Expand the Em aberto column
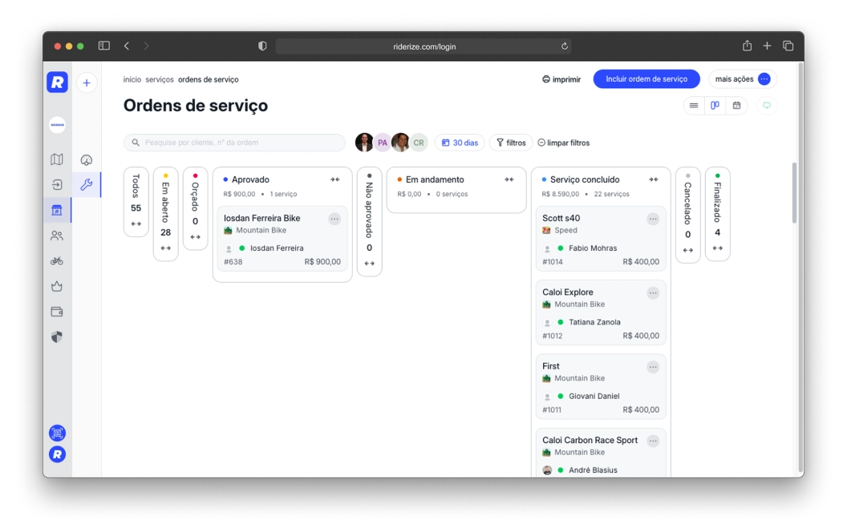Screen dimensions: 847x532 click(165, 248)
